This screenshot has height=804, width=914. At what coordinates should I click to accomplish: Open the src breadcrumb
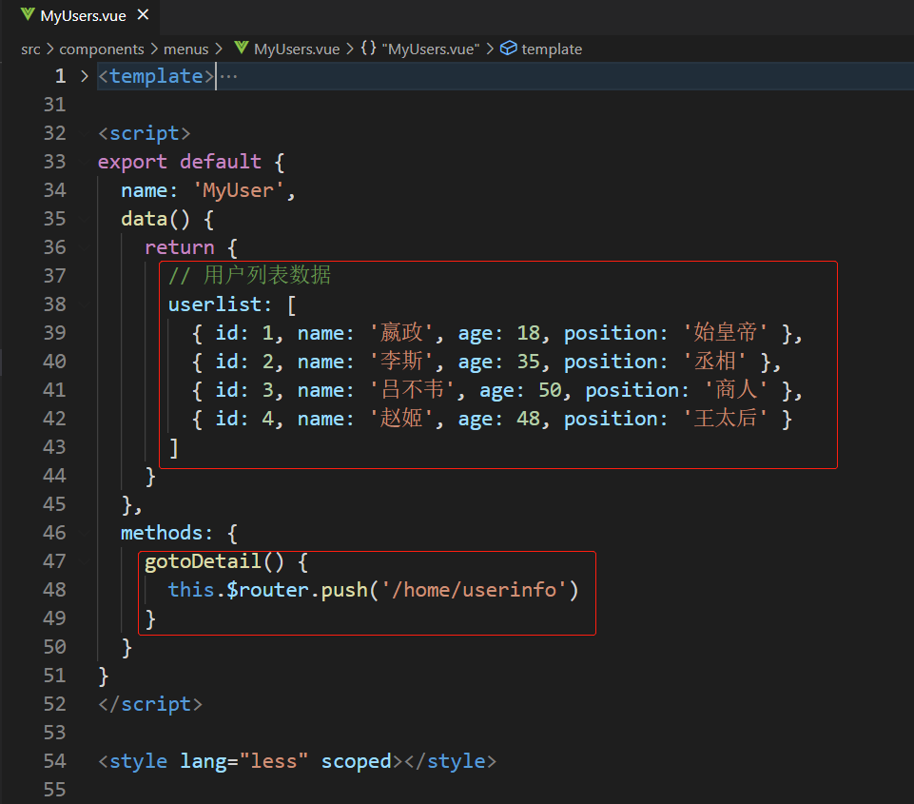point(30,49)
